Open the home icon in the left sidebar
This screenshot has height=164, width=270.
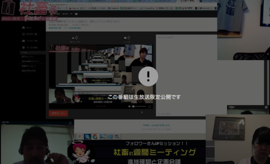(x=23, y=27)
